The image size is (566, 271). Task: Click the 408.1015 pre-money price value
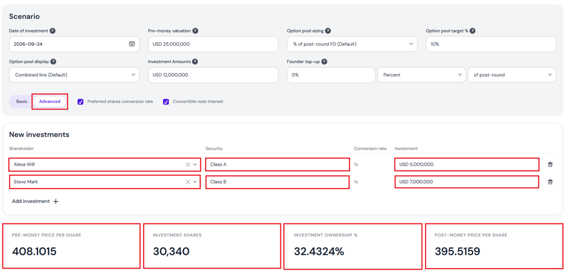point(34,252)
